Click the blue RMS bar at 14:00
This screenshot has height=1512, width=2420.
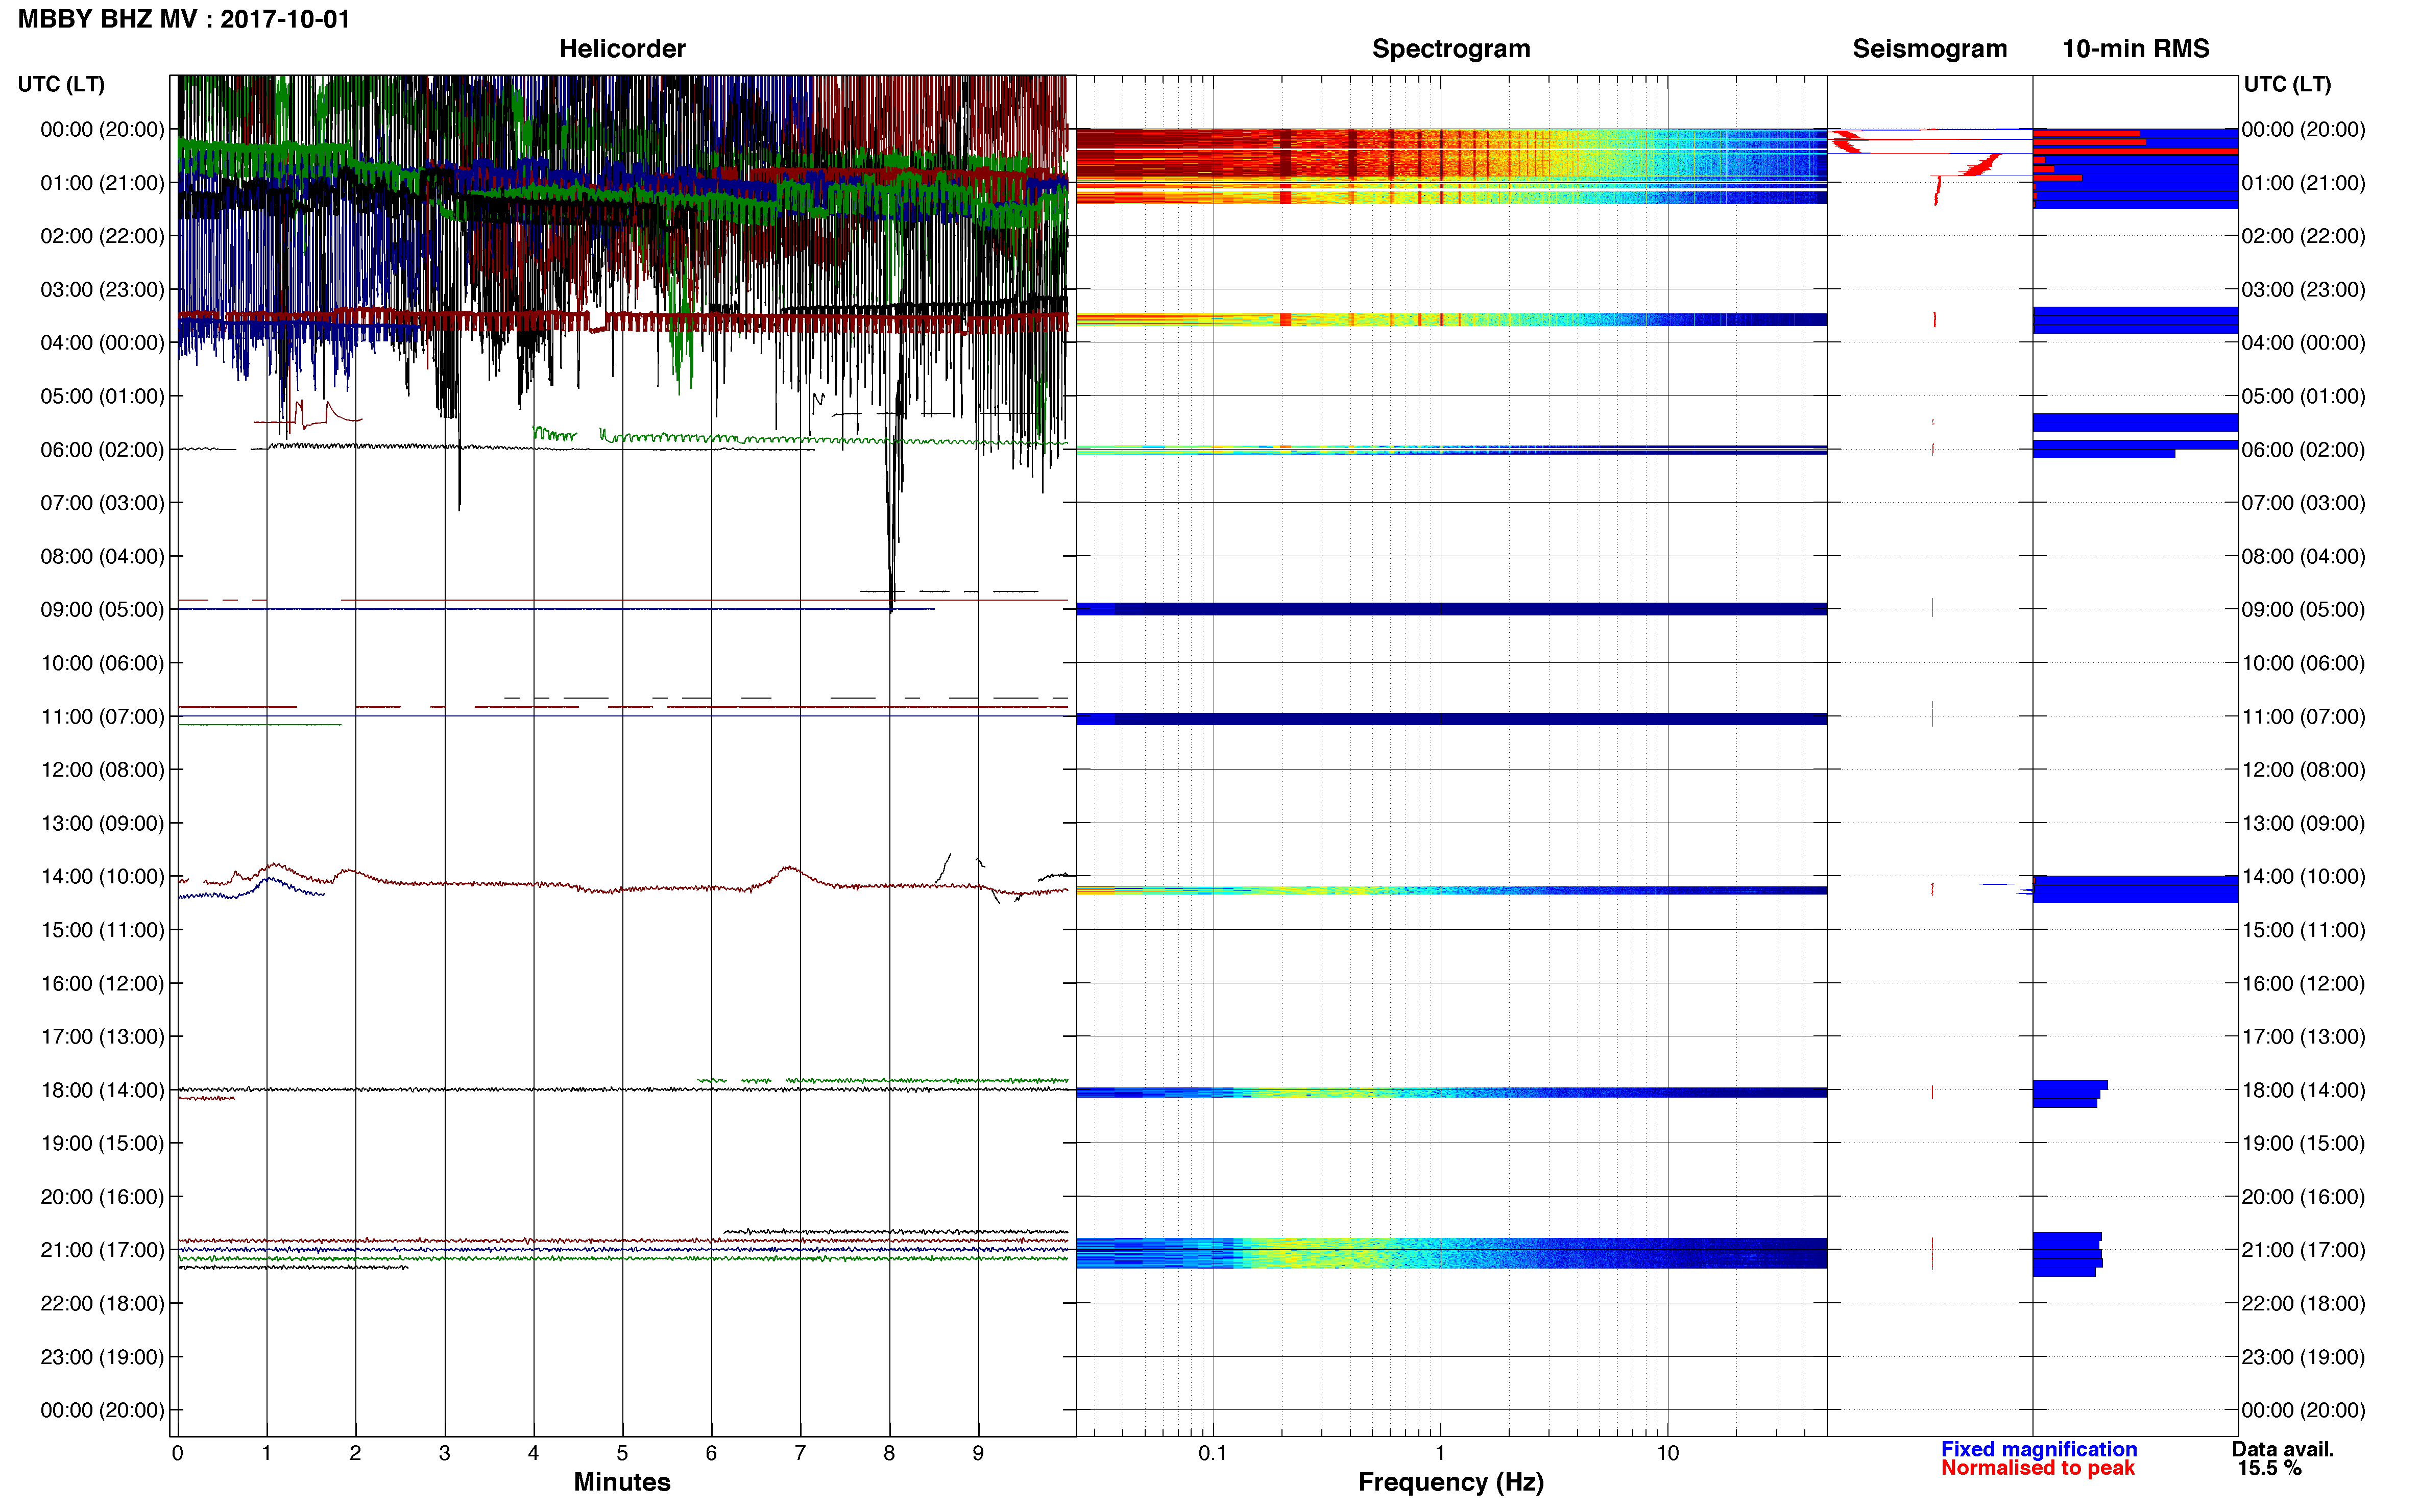[2135, 890]
